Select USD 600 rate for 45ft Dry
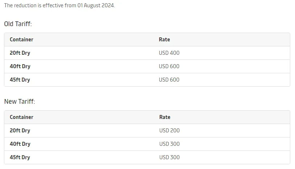Image resolution: width=295 pixels, height=169 pixels. (x=169, y=80)
